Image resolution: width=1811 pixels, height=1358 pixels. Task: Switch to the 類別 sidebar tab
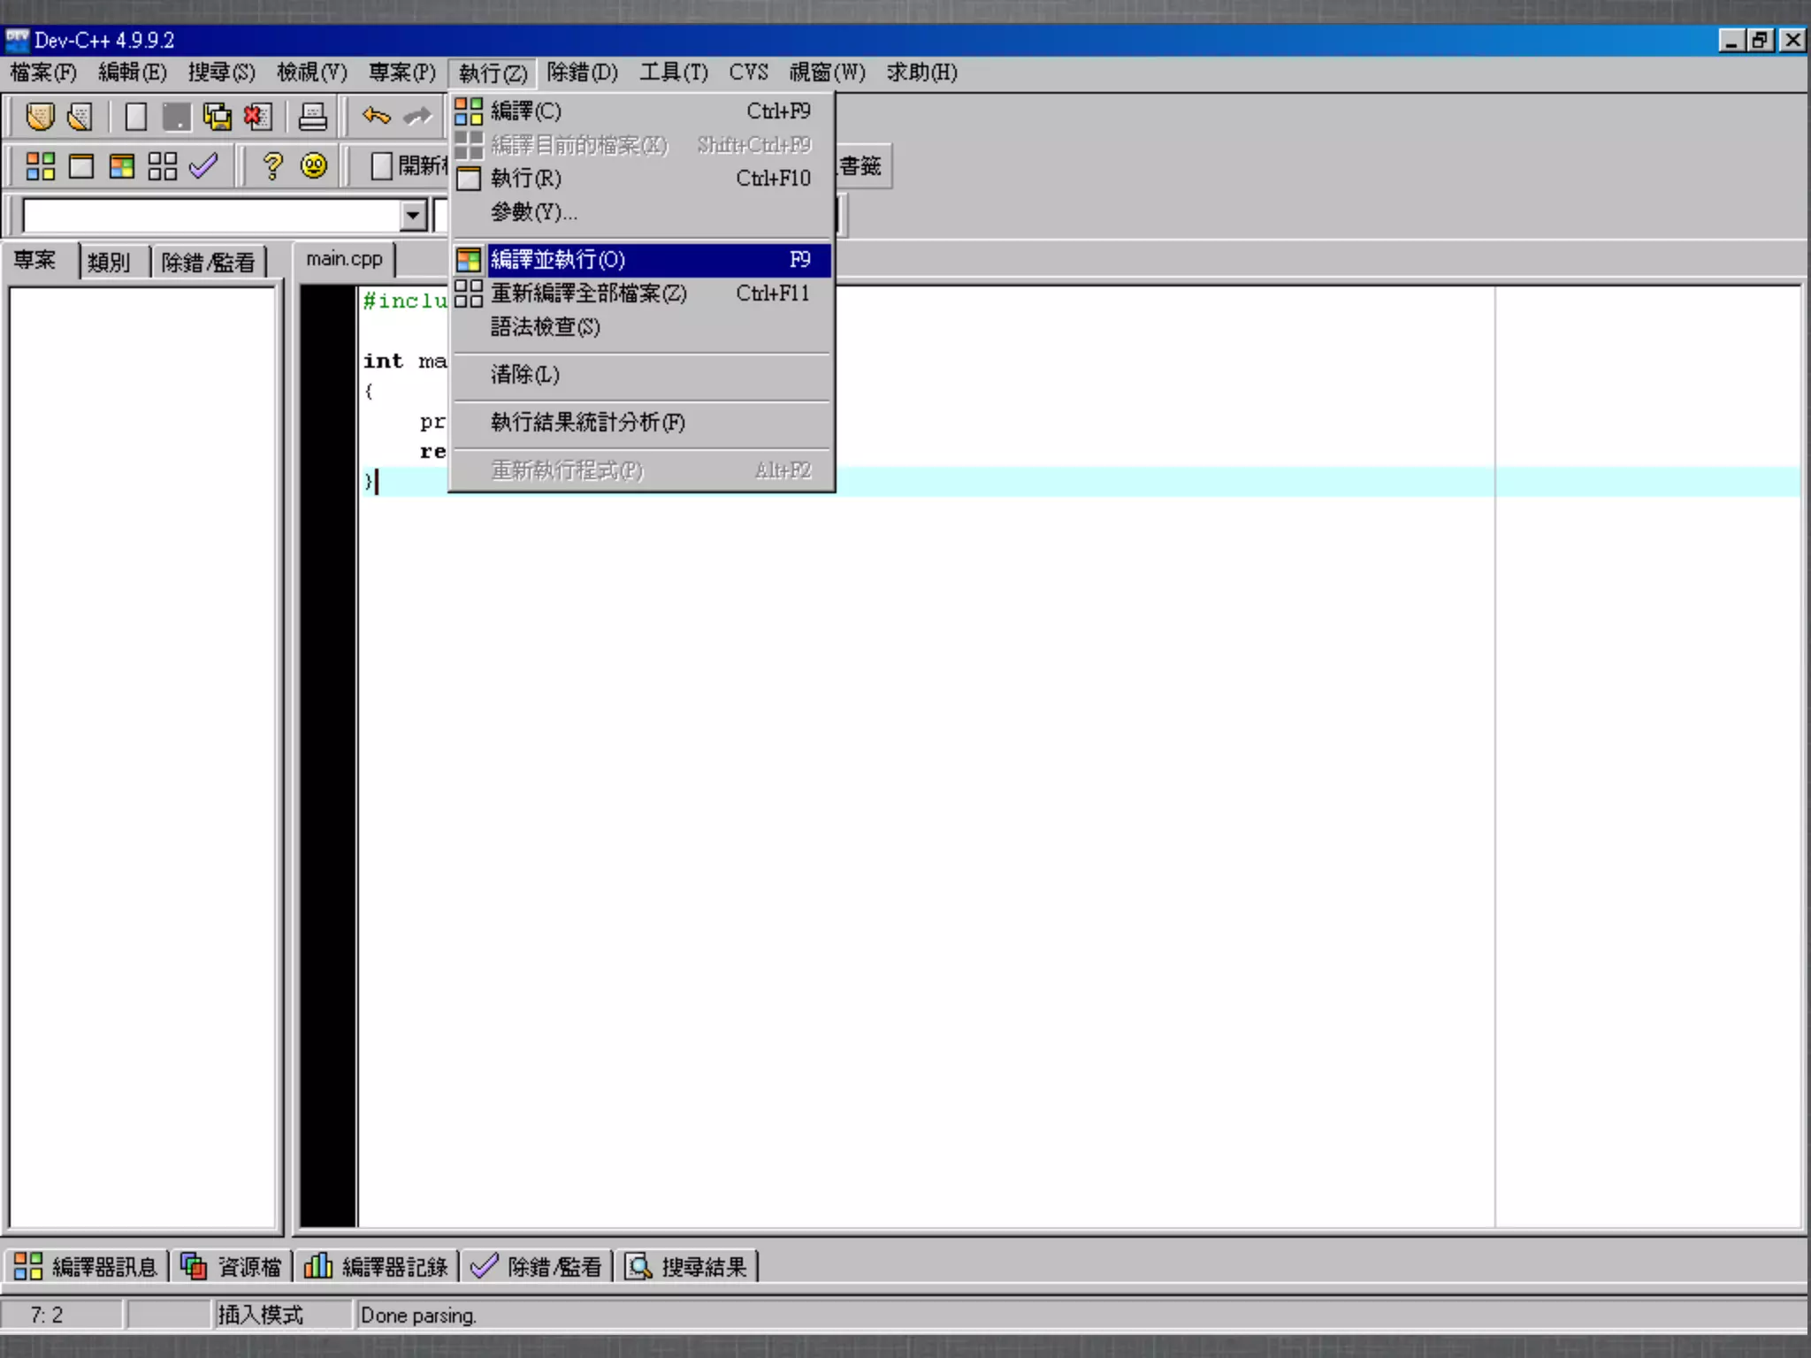tap(109, 263)
